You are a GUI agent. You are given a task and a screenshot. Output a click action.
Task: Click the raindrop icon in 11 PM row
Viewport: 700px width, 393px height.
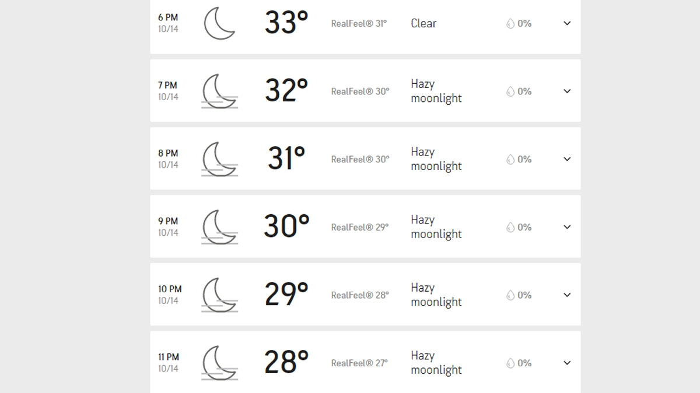510,363
